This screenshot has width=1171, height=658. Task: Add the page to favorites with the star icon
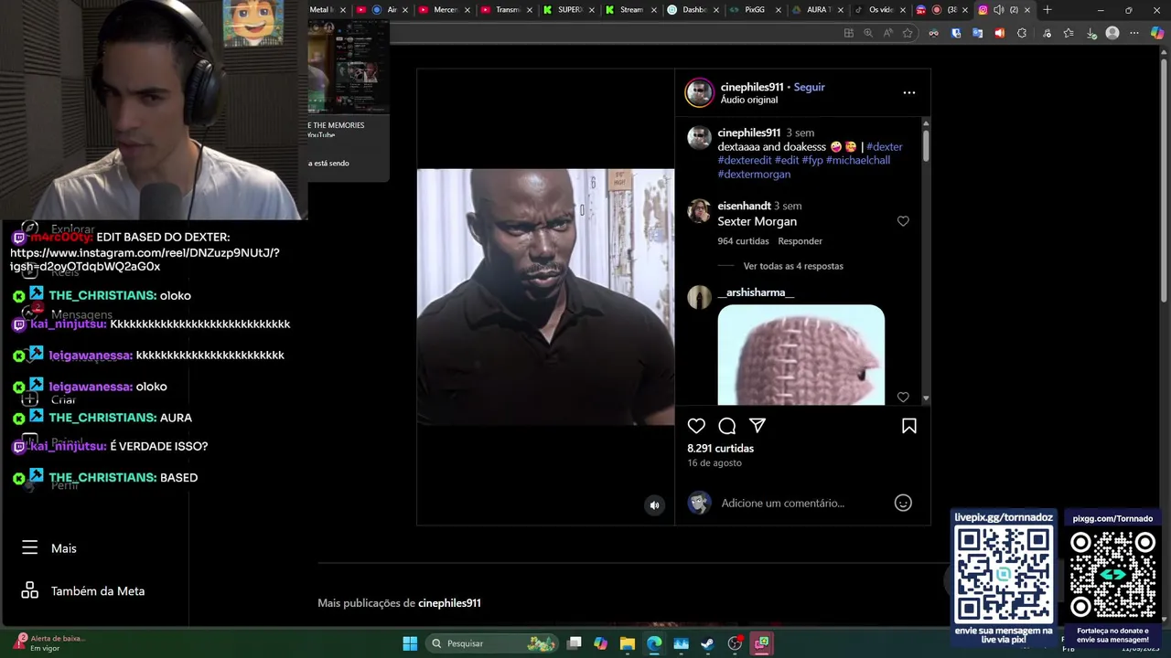908,33
